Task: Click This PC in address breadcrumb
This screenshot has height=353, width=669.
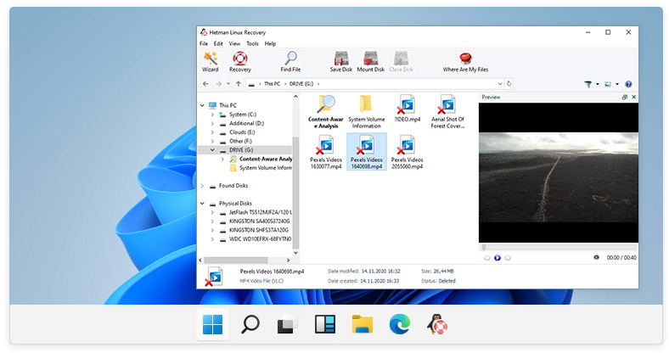Action: tap(272, 84)
